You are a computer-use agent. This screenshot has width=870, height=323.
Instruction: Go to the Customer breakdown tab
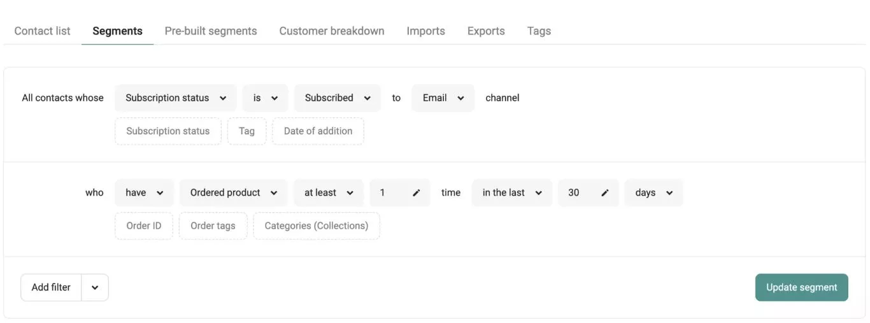pyautogui.click(x=331, y=31)
